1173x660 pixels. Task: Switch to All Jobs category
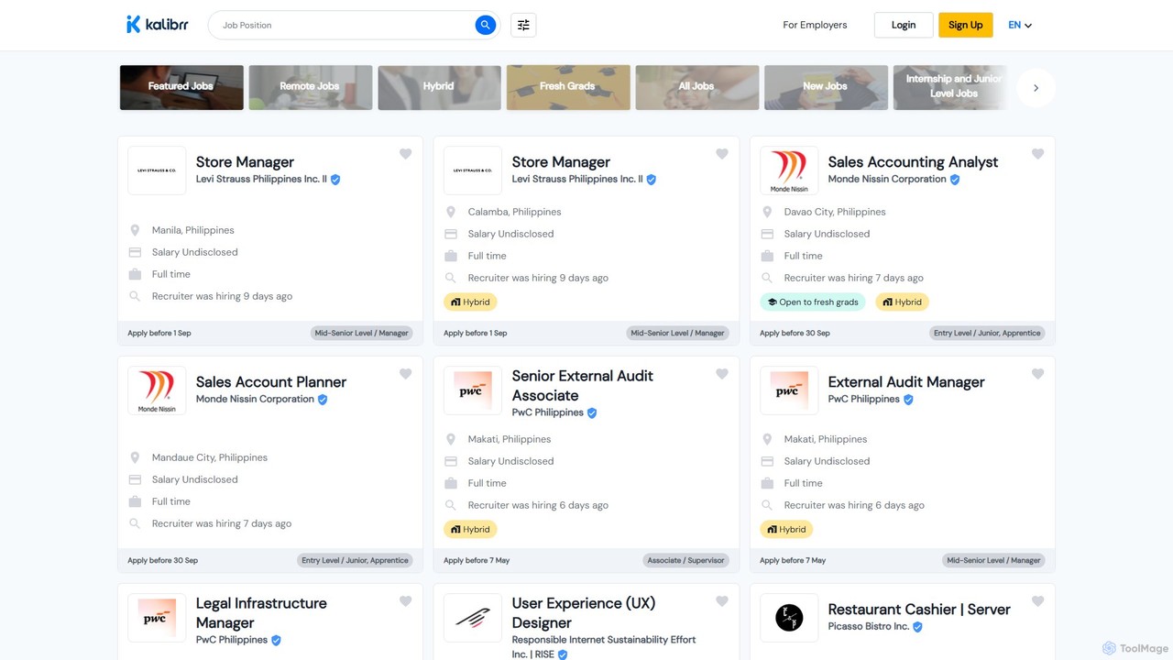pyautogui.click(x=697, y=87)
